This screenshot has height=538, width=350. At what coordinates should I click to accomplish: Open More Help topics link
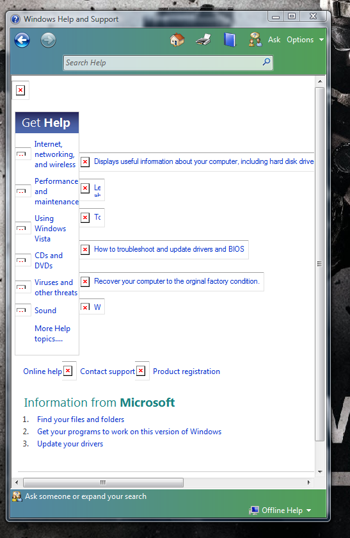(52, 334)
